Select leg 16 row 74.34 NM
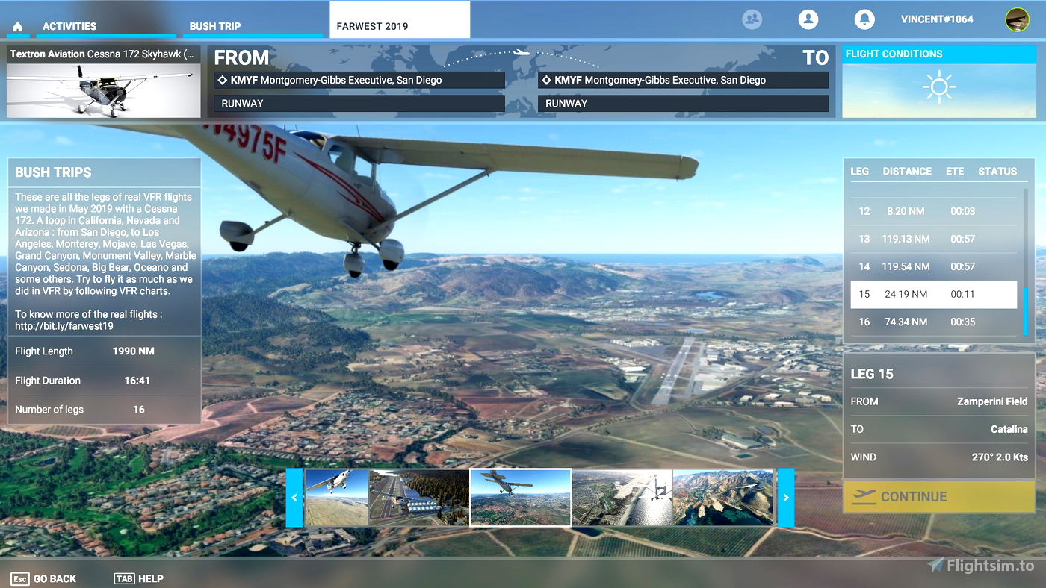The image size is (1046, 588). (x=934, y=322)
